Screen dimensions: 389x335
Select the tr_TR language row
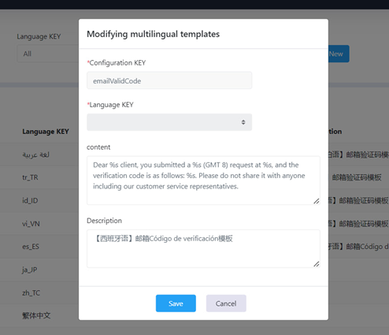[30, 177]
